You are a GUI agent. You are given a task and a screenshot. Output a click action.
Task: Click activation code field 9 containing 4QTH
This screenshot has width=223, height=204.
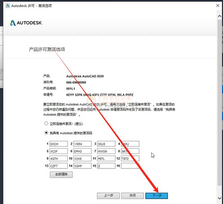pyautogui.click(x=58, y=159)
